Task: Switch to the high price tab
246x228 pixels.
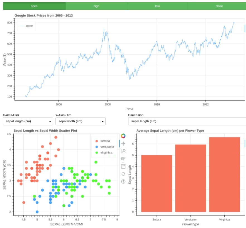Action: pyautogui.click(x=96, y=6)
